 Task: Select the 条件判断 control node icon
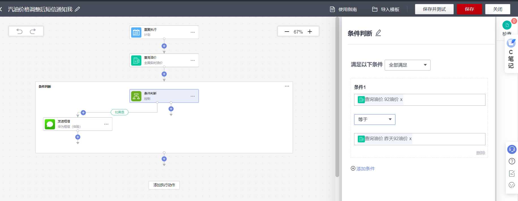point(136,96)
